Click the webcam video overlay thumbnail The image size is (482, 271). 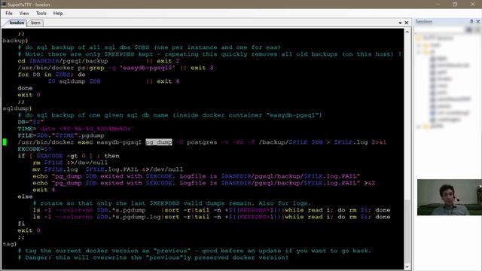pyautogui.click(x=449, y=197)
